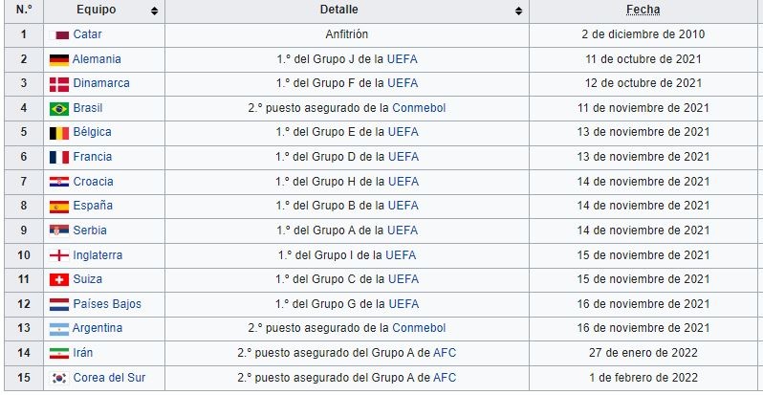Image resolution: width=763 pixels, height=395 pixels.
Task: Click the Switzerland flag icon
Action: (x=59, y=279)
